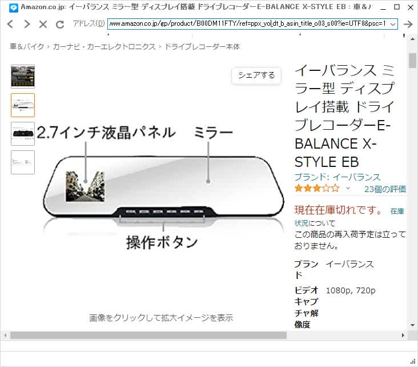This screenshot has height=367, width=418.
Task: Open the 23個の評価 reviews link
Action: click(385, 189)
